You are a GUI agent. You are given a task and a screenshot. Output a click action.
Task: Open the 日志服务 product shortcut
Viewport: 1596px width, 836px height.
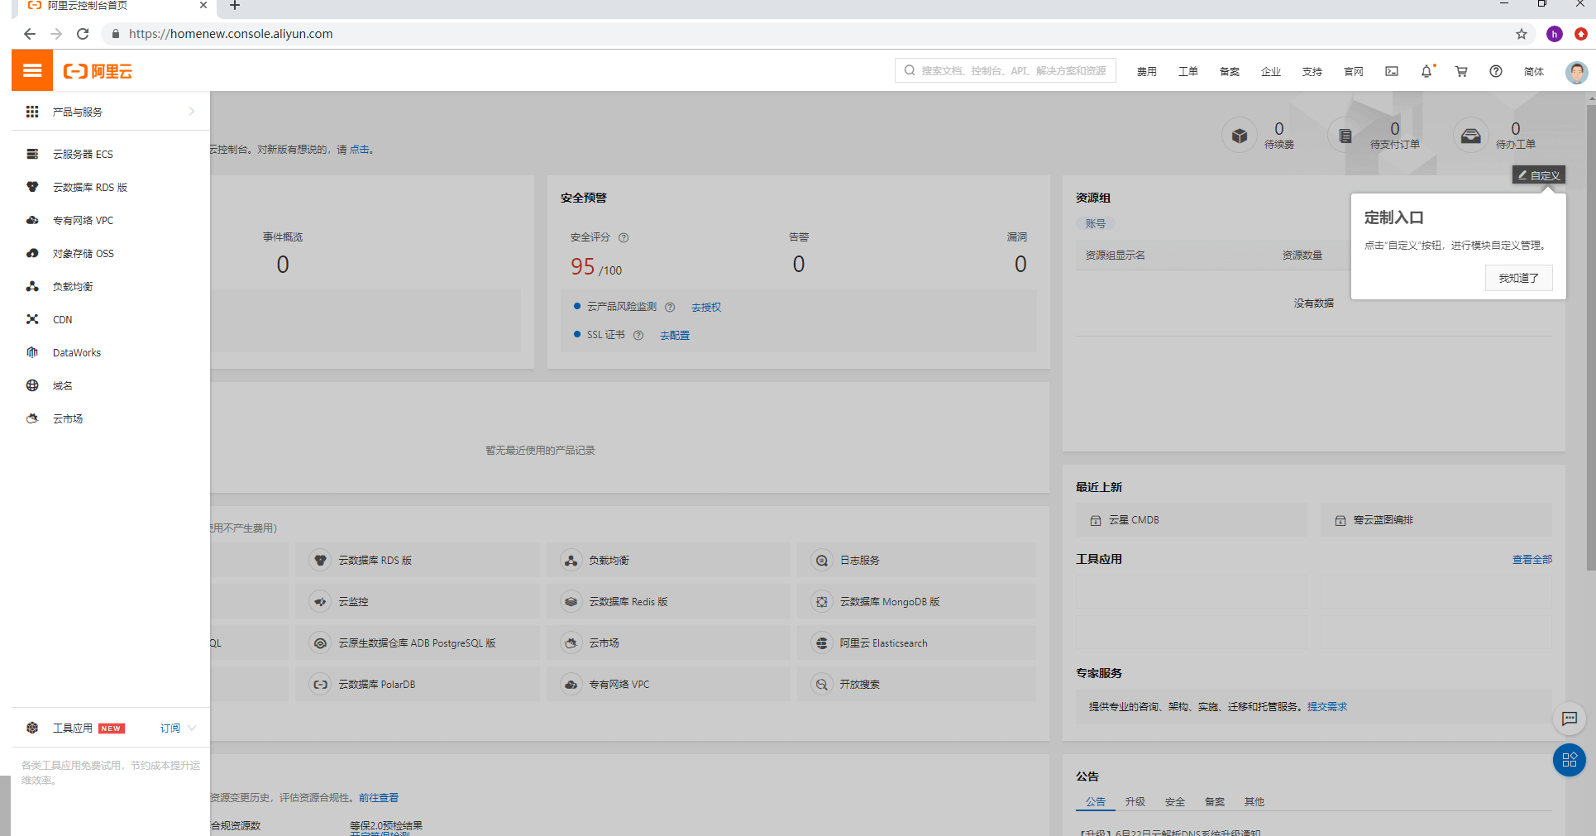(916, 560)
